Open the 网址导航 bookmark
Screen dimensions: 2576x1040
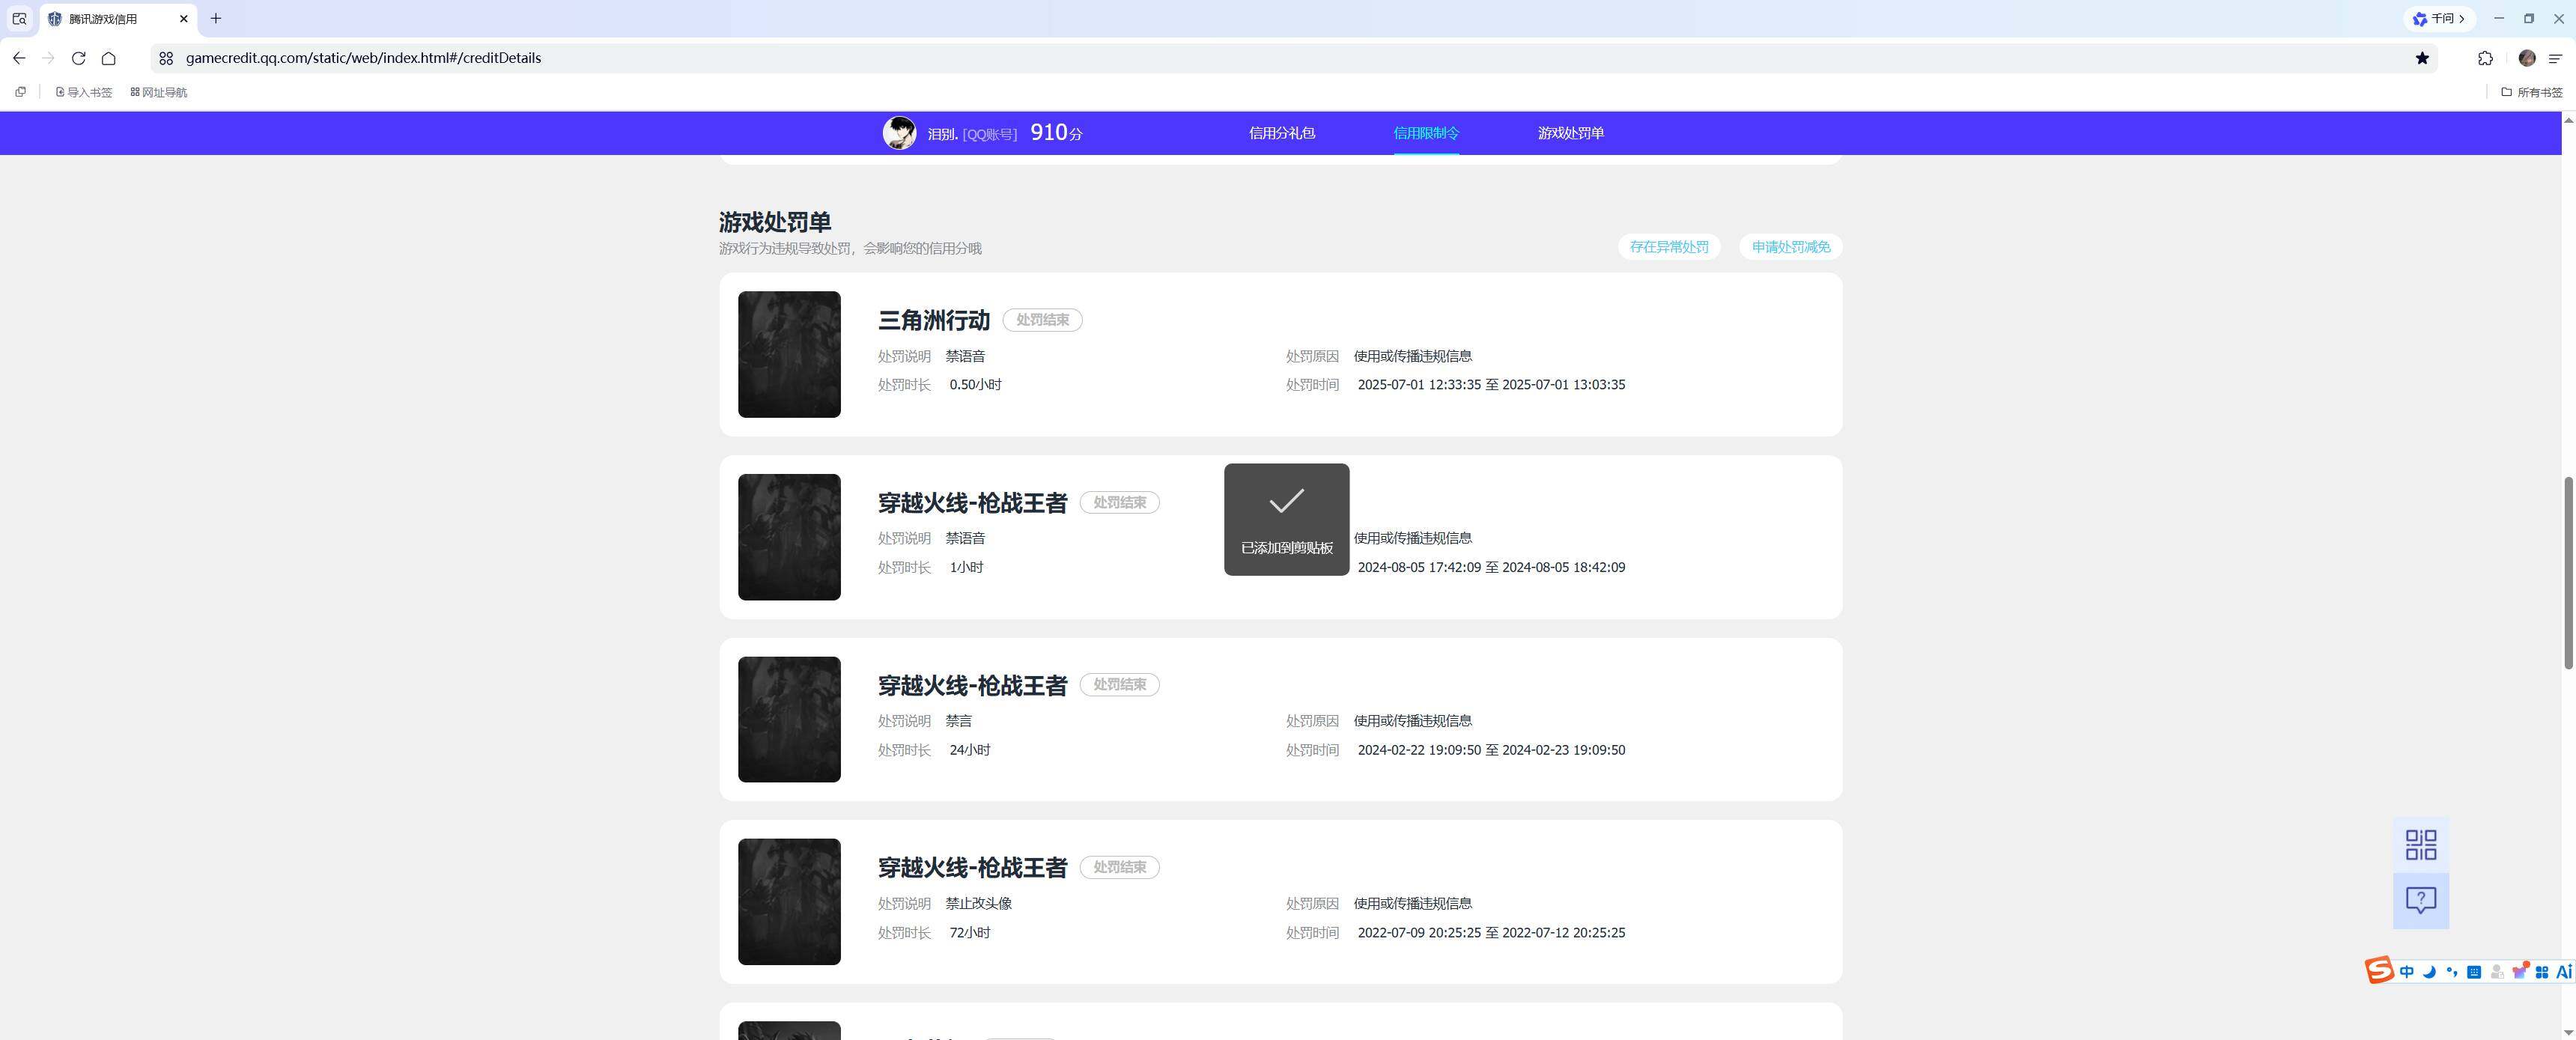pos(159,92)
